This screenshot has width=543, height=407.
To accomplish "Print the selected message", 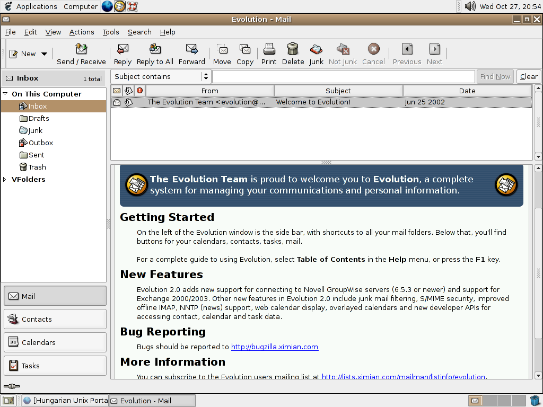I will click(269, 54).
